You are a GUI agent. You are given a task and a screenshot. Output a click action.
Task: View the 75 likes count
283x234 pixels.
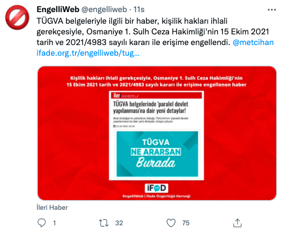click(186, 223)
